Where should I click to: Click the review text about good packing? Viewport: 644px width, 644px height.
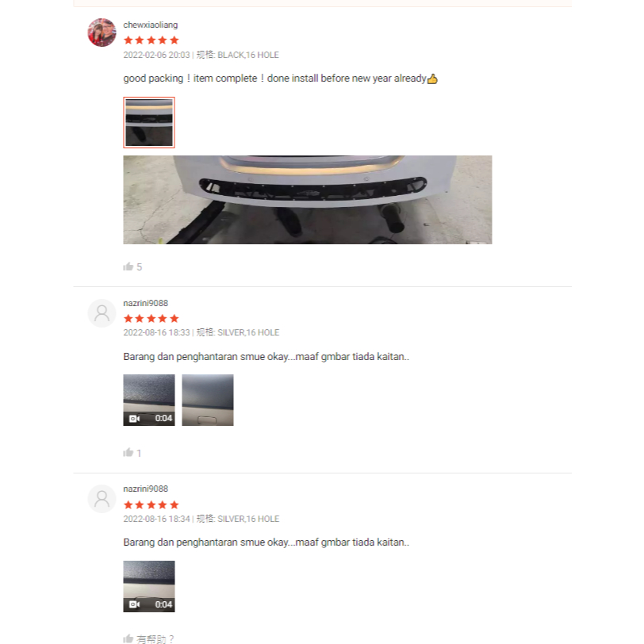tap(281, 79)
